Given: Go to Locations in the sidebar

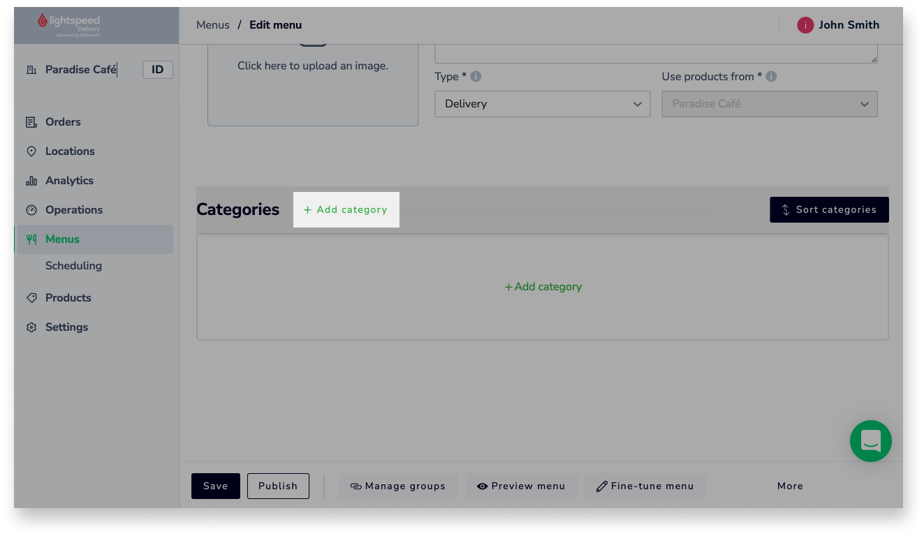Looking at the screenshot, I should [69, 151].
